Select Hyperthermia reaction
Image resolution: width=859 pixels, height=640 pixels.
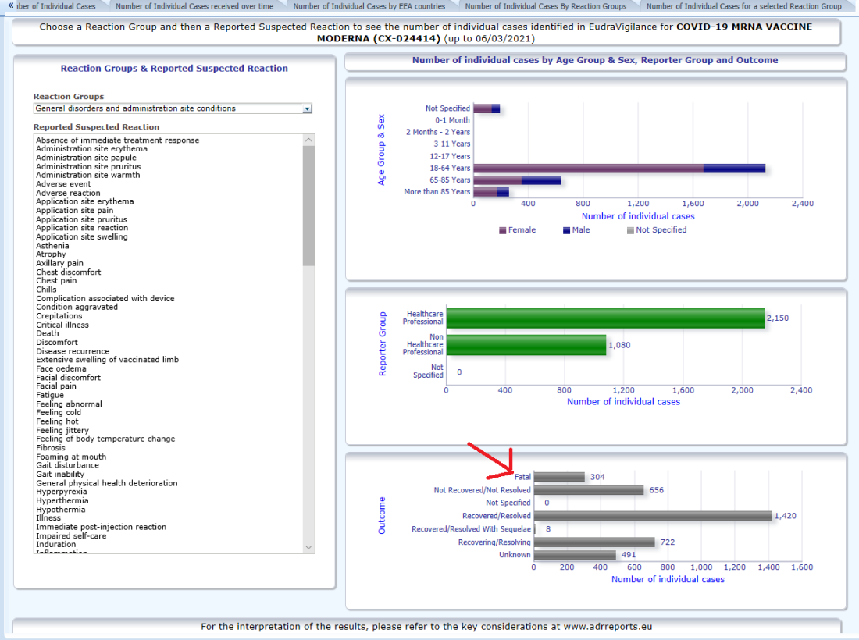click(x=62, y=500)
